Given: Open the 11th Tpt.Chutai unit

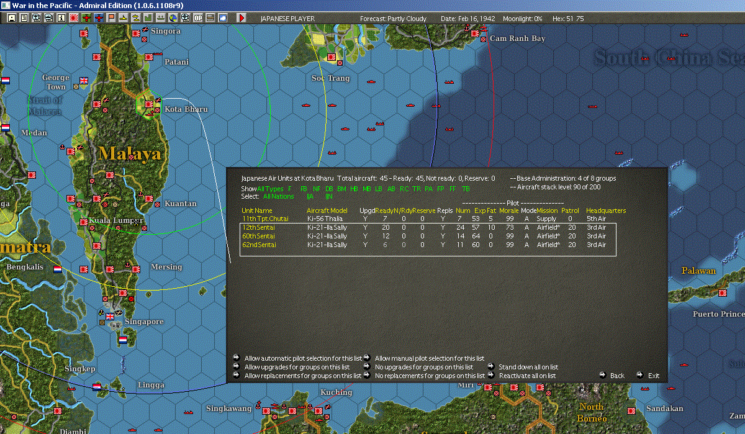Looking at the screenshot, I should [x=265, y=219].
